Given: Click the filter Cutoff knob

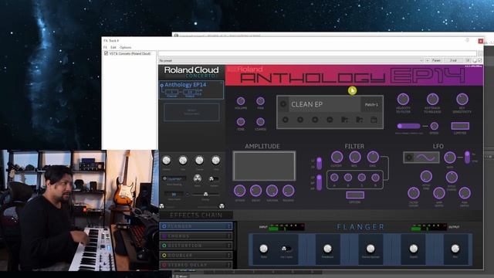Looking at the screenshot, I should 337,157.
